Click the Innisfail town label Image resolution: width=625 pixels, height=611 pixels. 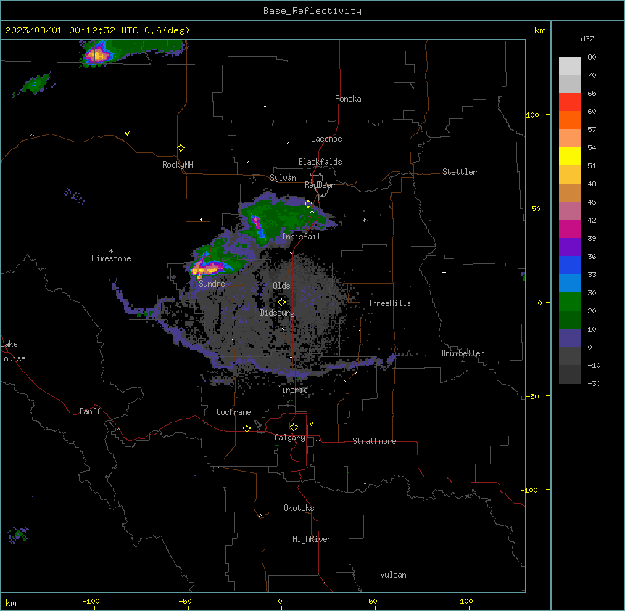pyautogui.click(x=301, y=237)
